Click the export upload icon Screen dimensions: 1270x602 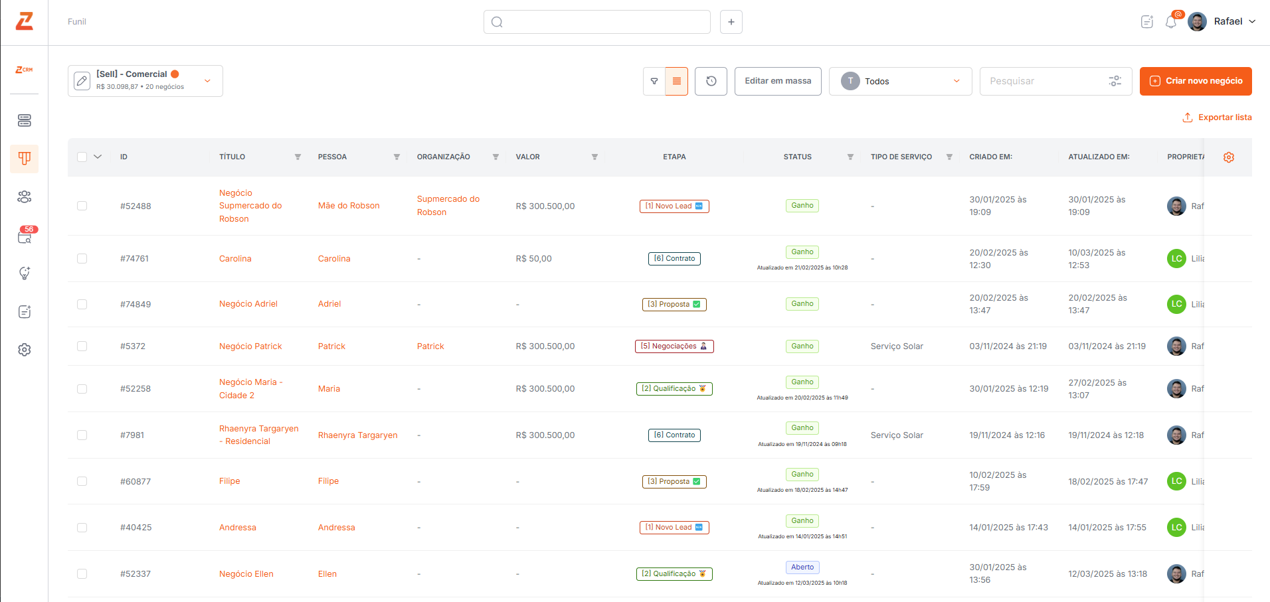click(x=1188, y=117)
